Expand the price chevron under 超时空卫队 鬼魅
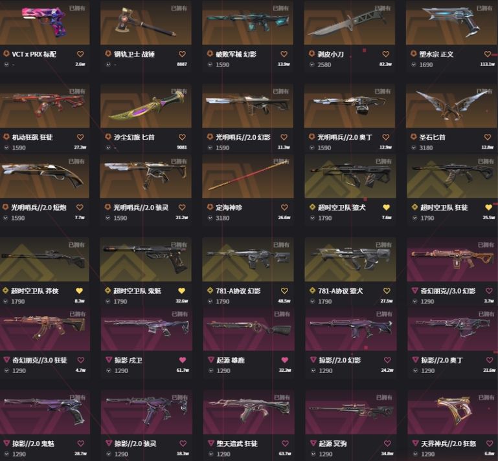 pos(108,301)
